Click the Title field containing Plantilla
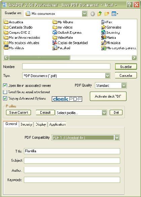 (x=72, y=151)
